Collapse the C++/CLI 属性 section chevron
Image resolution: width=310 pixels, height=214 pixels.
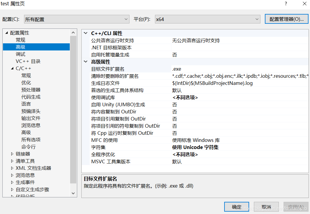(x=86, y=33)
